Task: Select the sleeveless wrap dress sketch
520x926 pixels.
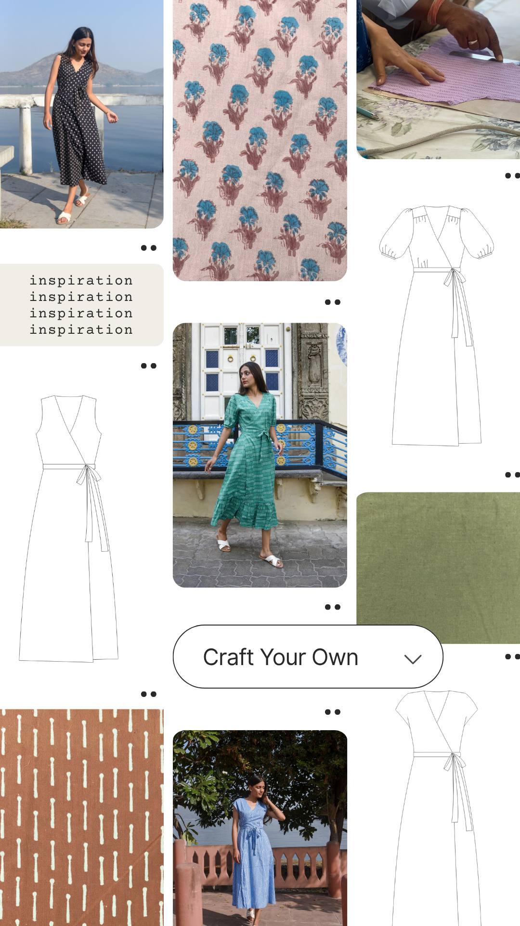Action: pos(69,529)
